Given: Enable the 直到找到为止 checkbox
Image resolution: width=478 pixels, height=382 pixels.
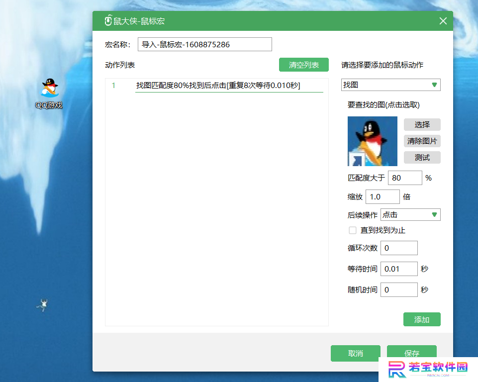Looking at the screenshot, I should 352,230.
